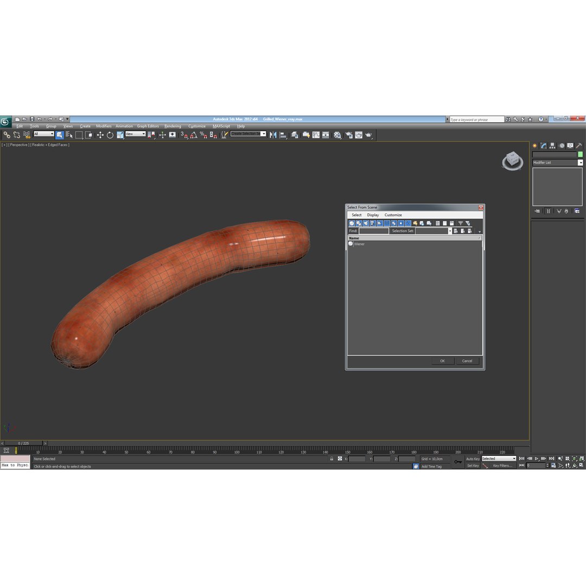Toggle Display Geometry filter in dialog
This screenshot has width=586, height=586.
(352, 223)
